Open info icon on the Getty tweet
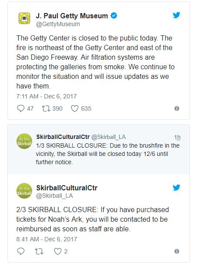The height and width of the screenshot is (267, 199). pyautogui.click(x=177, y=108)
